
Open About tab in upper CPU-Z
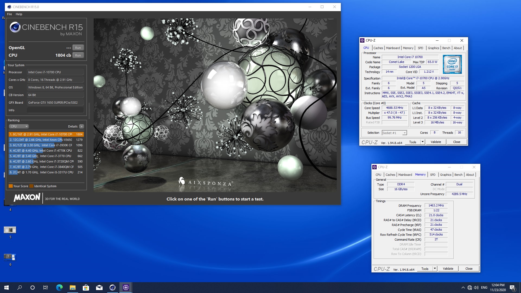click(x=458, y=48)
